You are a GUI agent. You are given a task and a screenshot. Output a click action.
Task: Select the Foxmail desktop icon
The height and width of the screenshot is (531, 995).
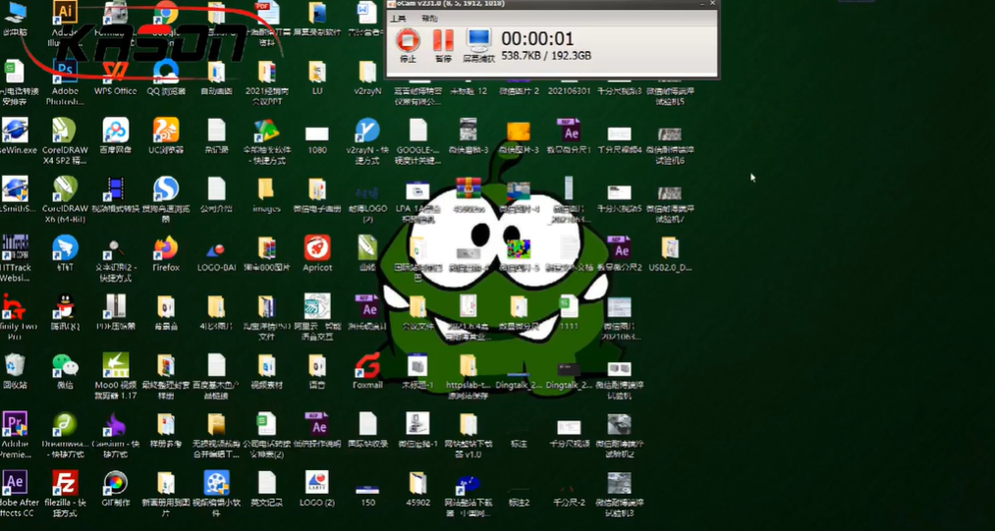pos(367,366)
